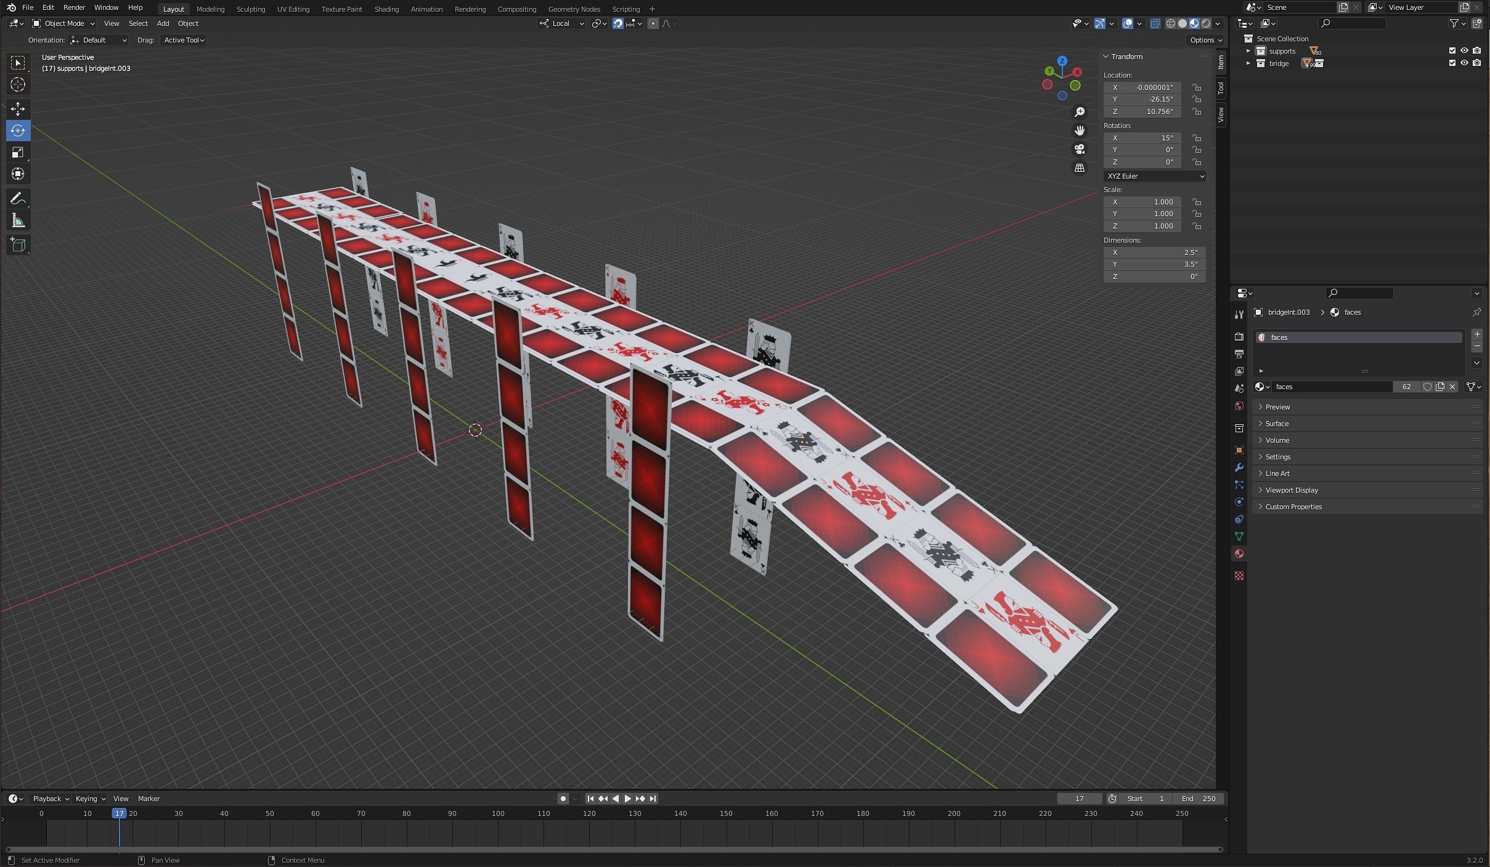Click the current frame field showing 17
This screenshot has width=1490, height=867.
[x=1080, y=798]
